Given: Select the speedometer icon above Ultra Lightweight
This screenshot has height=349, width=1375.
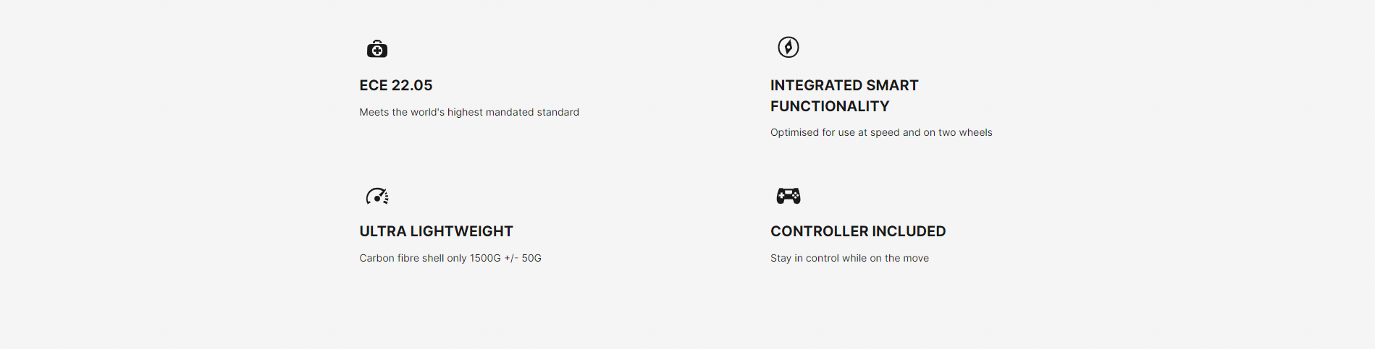Looking at the screenshot, I should tap(377, 196).
